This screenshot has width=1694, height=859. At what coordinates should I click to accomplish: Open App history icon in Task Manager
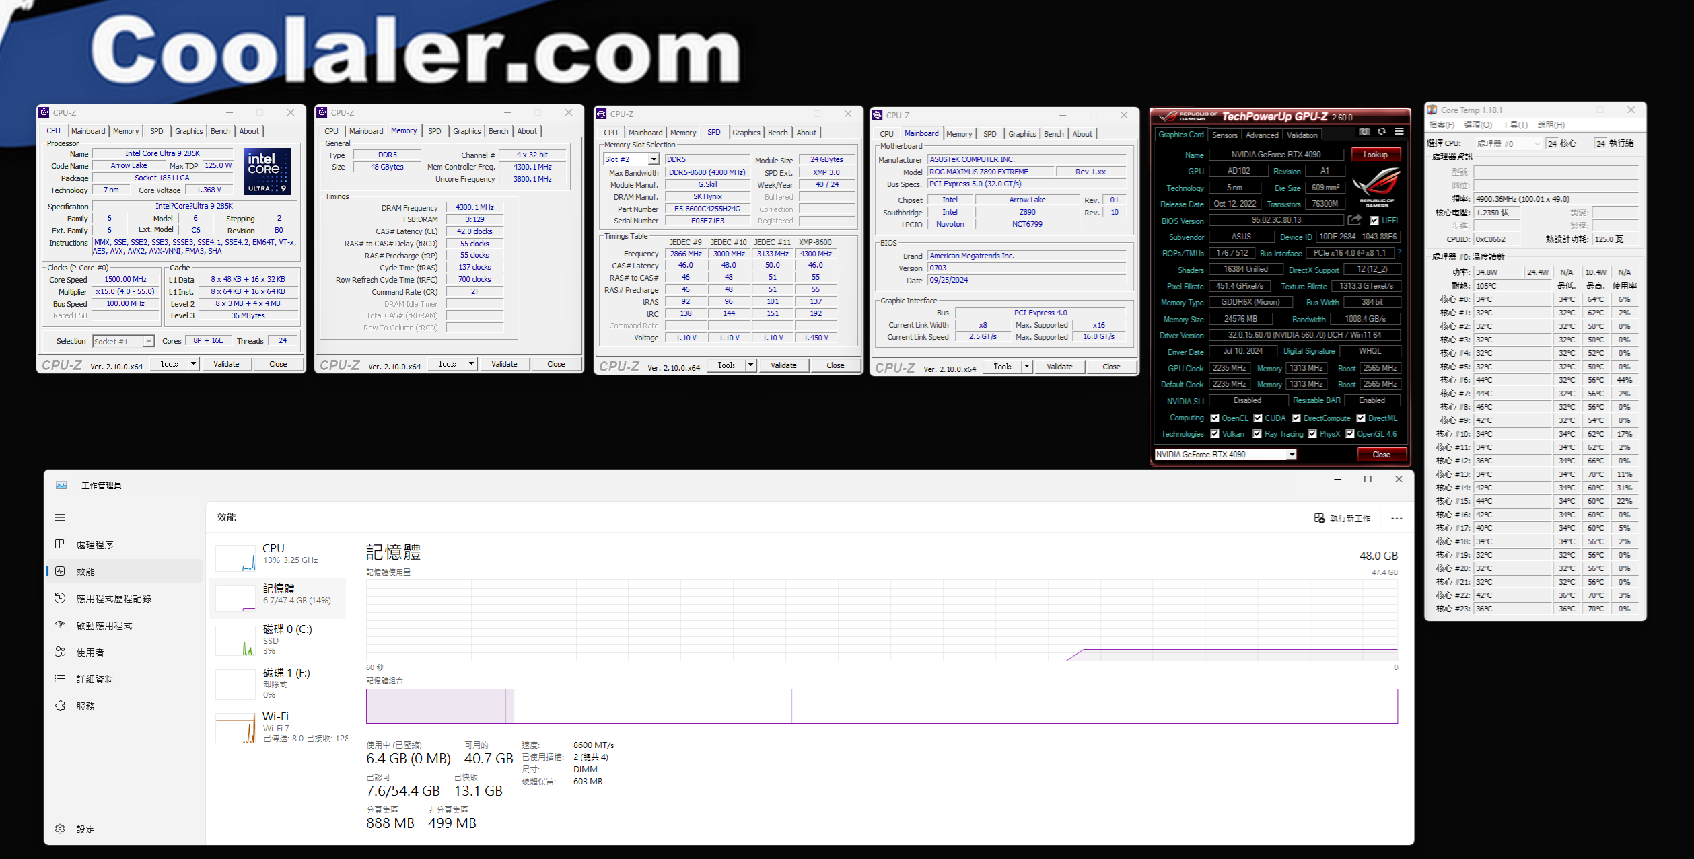(x=60, y=598)
